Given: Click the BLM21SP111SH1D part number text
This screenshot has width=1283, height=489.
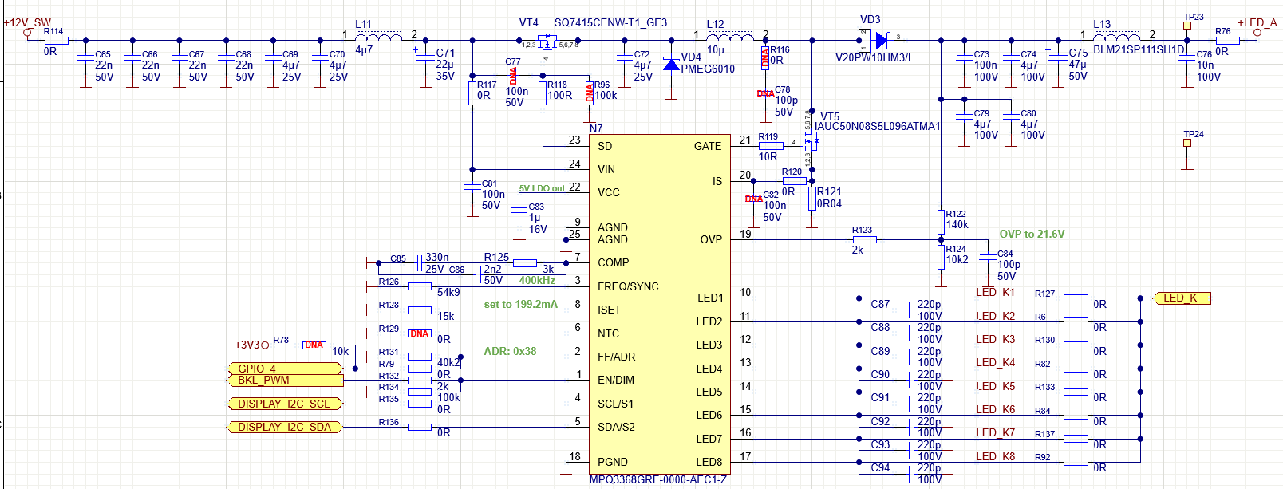Looking at the screenshot, I should coord(1139,49).
